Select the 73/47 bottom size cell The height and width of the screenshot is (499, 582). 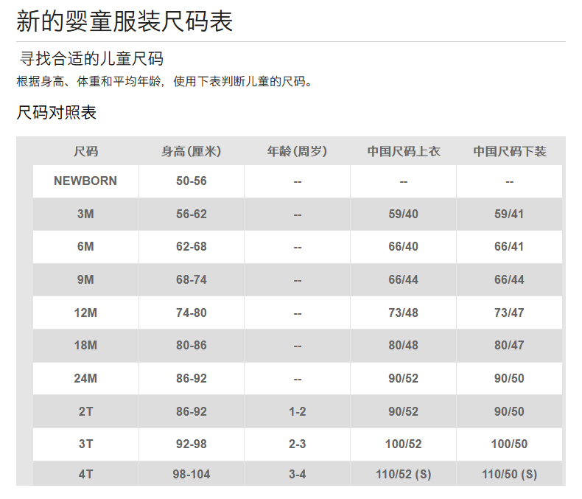click(x=509, y=313)
